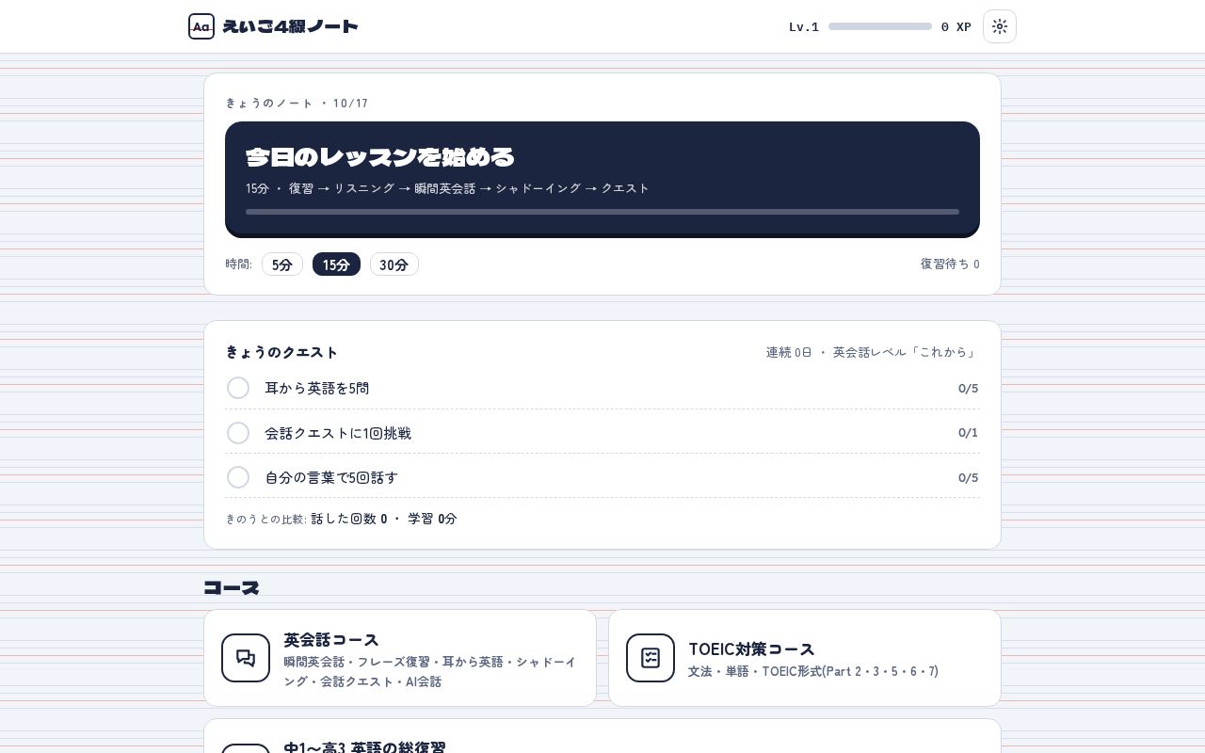Image resolution: width=1205 pixels, height=753 pixels.
Task: Click the 会話クエストに1回挑戦 0/1 counter
Action: coord(968,433)
